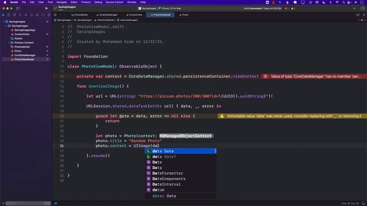Expand the Preview Content folder
This screenshot has height=206, width=367.
coord(9,42)
